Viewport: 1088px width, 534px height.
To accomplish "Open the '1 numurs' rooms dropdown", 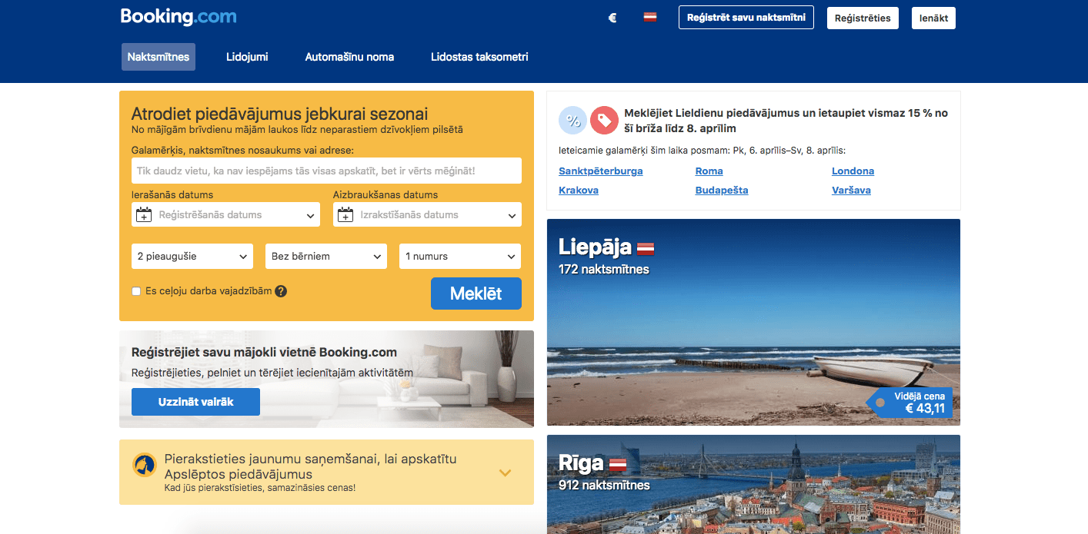I will point(460,257).
